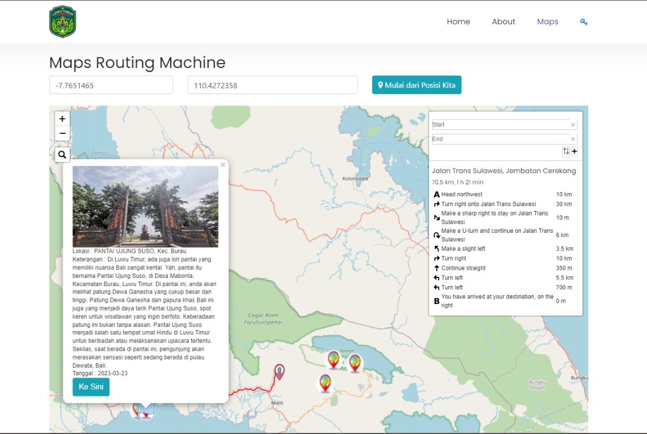The image size is (647, 434).
Task: Clear the Start waypoint field
Action: coord(572,125)
